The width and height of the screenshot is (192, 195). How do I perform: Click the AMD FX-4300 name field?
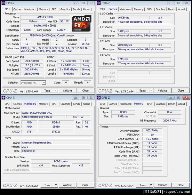45,17
